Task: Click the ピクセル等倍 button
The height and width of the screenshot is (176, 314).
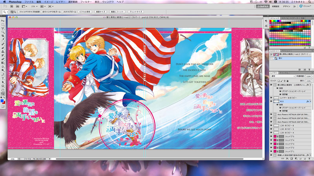Action: point(85,12)
